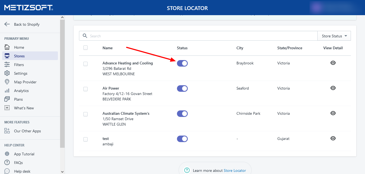Click the Filters sliders icon

coord(7,65)
